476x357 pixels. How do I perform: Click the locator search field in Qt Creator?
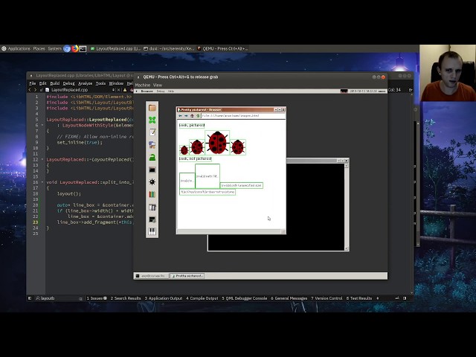point(59,298)
